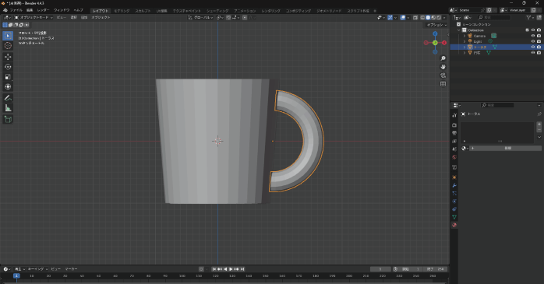
Task: Toggle render camera icon of Collection row
Action: (x=539, y=30)
